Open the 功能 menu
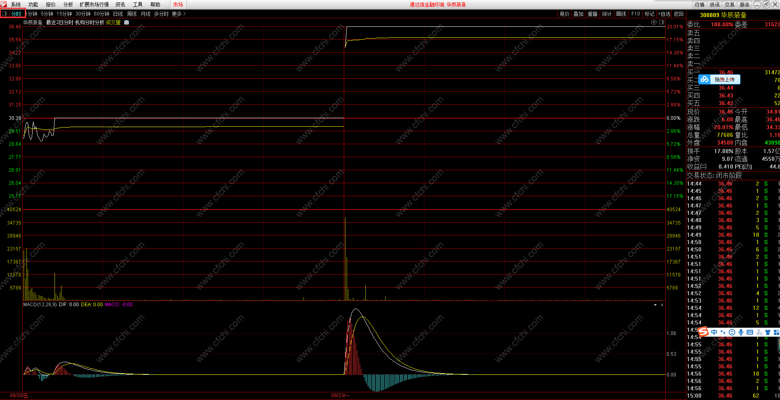 [33, 4]
